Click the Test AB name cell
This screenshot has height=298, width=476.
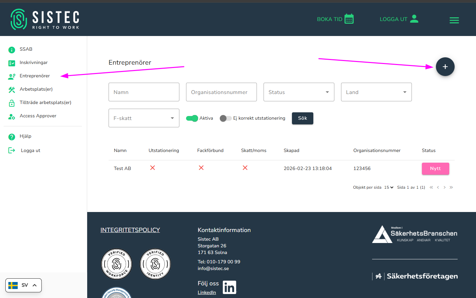click(123, 169)
